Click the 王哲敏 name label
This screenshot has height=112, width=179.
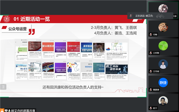156,53
